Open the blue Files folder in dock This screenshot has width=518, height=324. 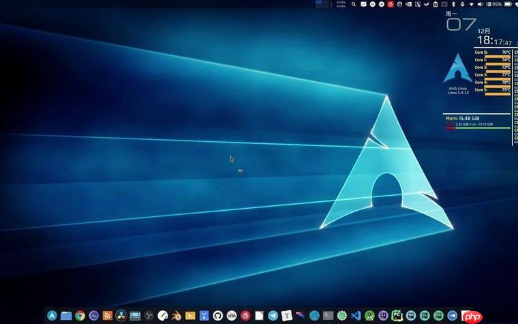pyautogui.click(x=66, y=316)
